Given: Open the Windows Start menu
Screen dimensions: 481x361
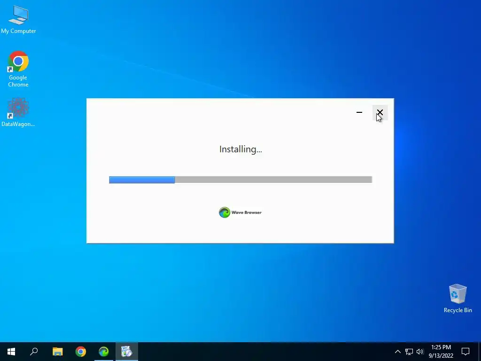Looking at the screenshot, I should (x=11, y=352).
